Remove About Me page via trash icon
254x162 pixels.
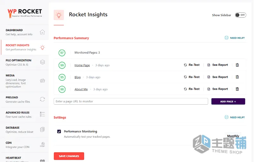click(237, 89)
